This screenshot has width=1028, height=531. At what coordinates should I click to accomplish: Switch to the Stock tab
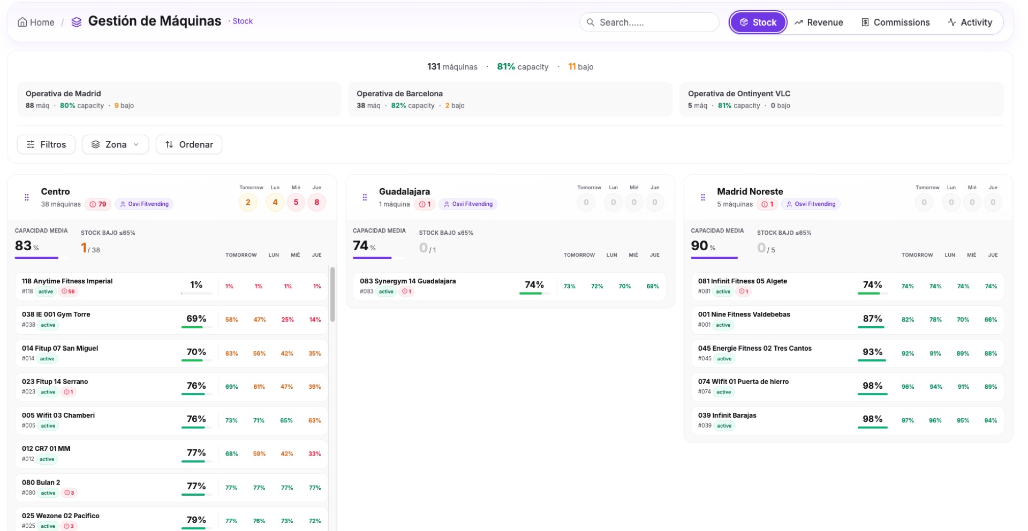[x=758, y=22]
